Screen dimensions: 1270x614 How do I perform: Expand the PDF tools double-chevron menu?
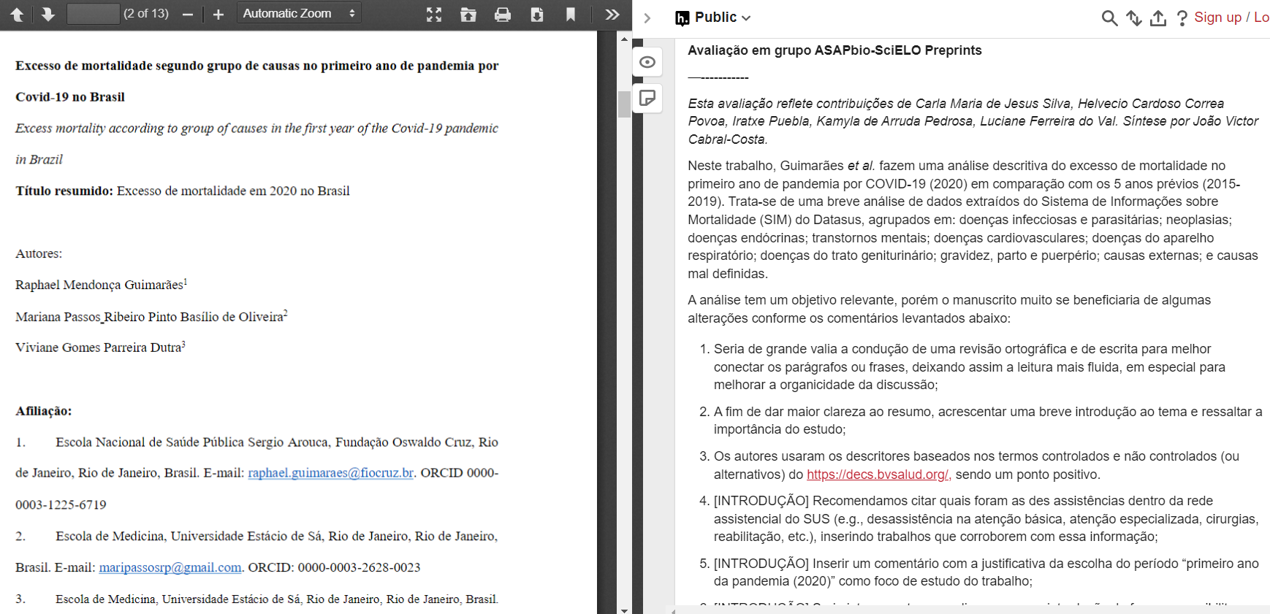coord(612,15)
